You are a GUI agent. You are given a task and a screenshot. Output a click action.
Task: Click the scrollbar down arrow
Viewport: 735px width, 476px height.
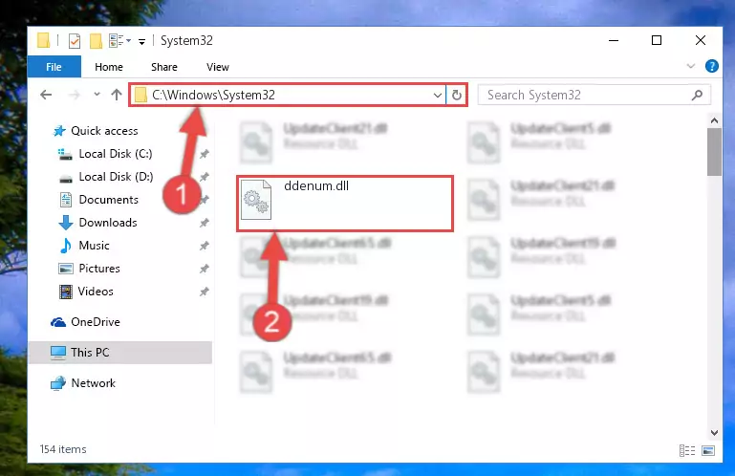pyautogui.click(x=714, y=432)
